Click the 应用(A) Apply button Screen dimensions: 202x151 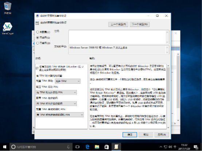pyautogui.click(x=162, y=135)
